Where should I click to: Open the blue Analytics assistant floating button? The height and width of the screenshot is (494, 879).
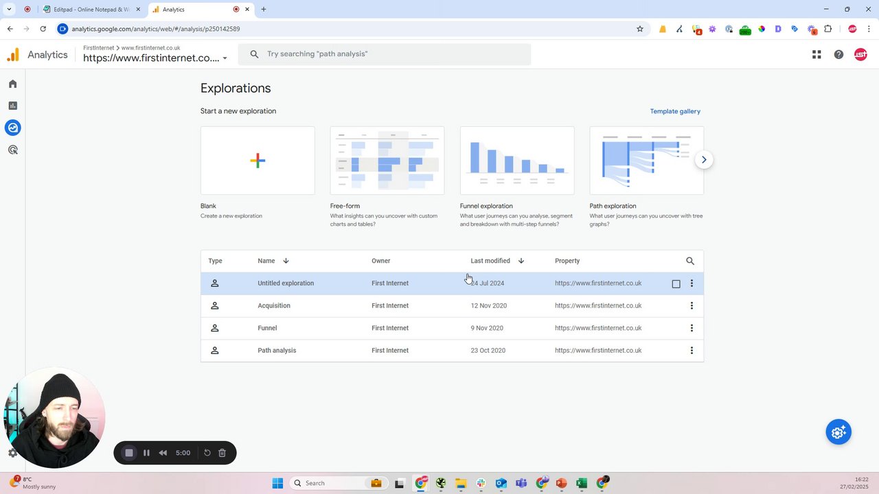pos(838,432)
